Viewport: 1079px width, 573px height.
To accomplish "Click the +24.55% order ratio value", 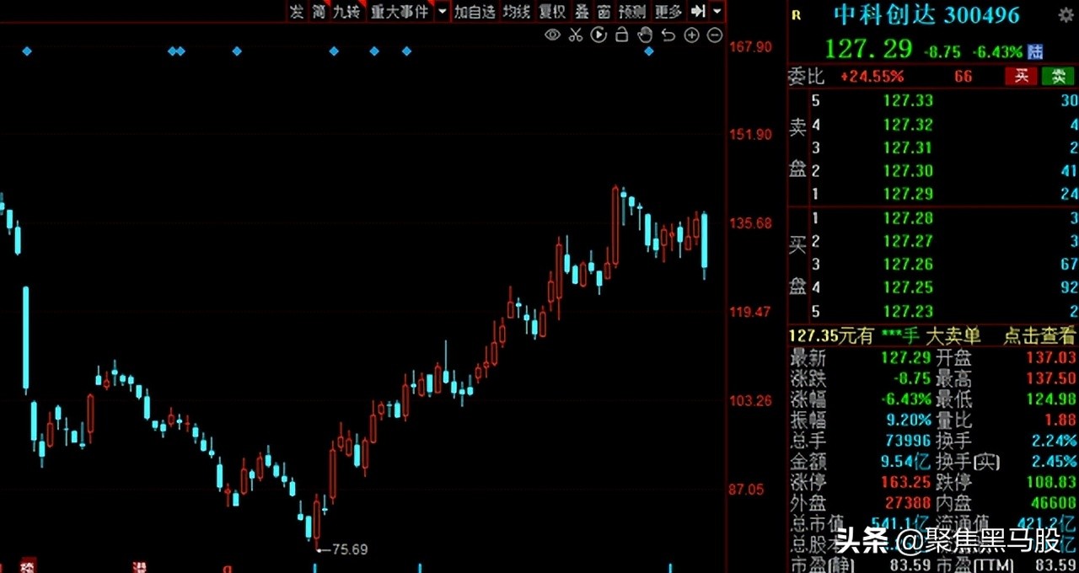I will click(872, 77).
